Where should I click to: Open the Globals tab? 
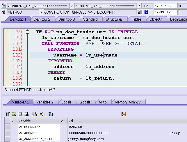click(x=85, y=102)
